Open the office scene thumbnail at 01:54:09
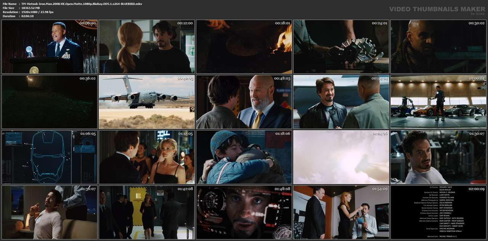 (341, 212)
